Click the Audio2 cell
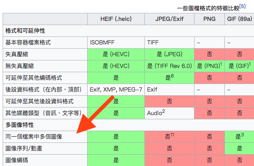The image size is (254, 166). (x=169, y=113)
